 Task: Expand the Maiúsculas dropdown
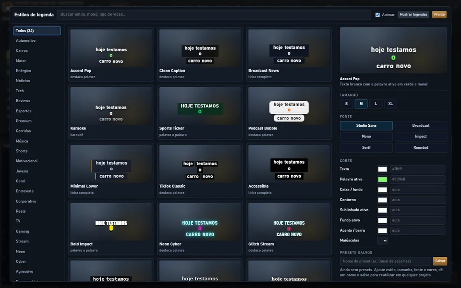click(x=383, y=240)
